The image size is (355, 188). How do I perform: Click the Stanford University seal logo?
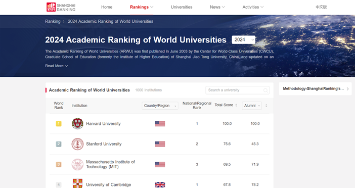pos(77,144)
